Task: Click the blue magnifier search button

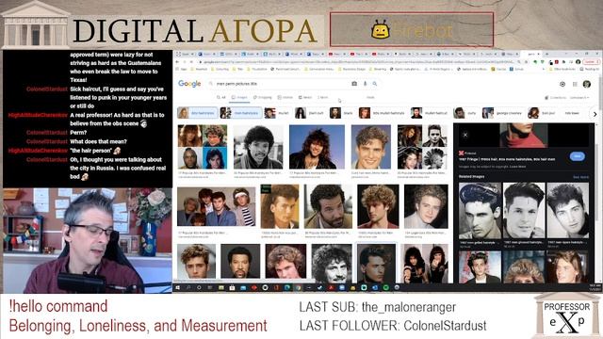Action: point(375,84)
